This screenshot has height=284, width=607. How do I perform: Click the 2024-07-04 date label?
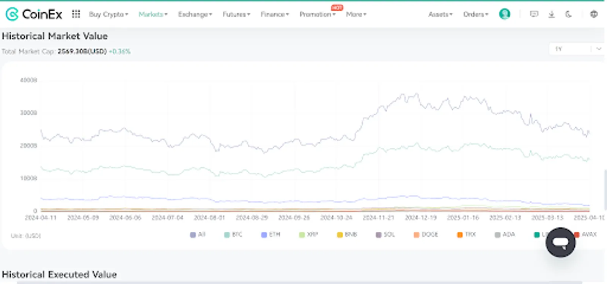pos(167,218)
